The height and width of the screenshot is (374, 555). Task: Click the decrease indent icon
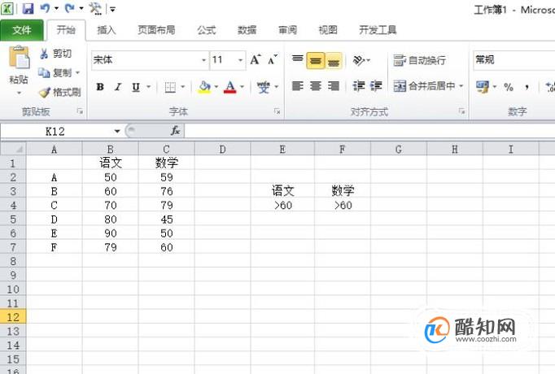click(359, 86)
